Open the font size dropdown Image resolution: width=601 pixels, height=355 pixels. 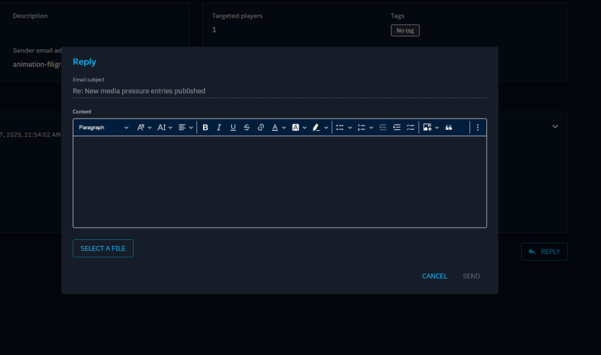(165, 127)
